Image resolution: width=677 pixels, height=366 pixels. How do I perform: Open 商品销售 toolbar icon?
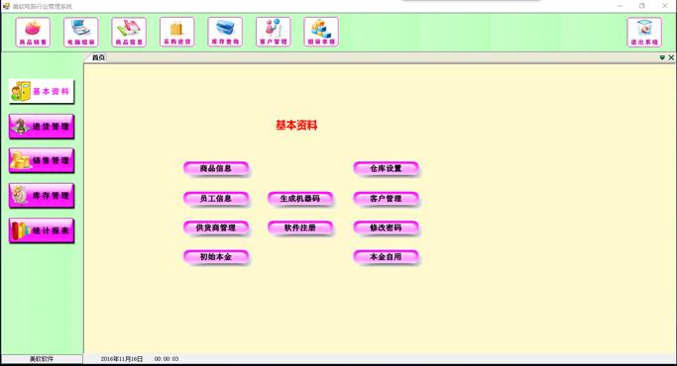(x=33, y=32)
